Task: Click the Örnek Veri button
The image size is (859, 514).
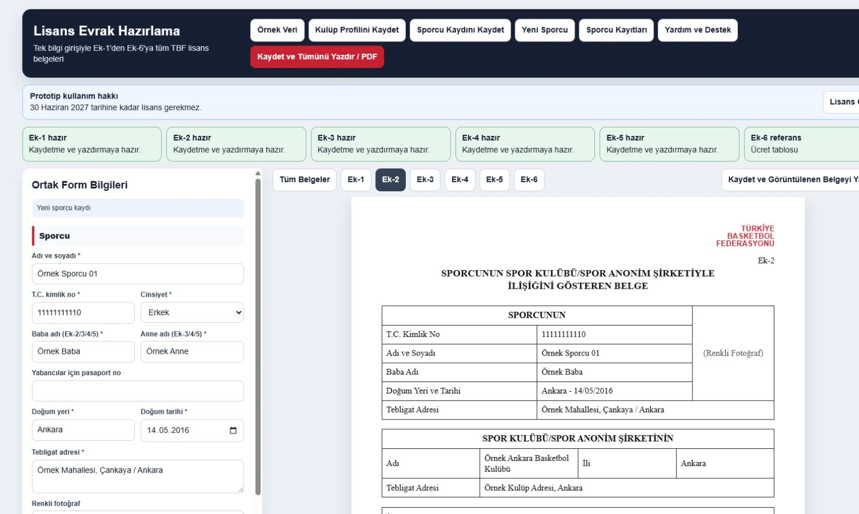Action: (277, 30)
